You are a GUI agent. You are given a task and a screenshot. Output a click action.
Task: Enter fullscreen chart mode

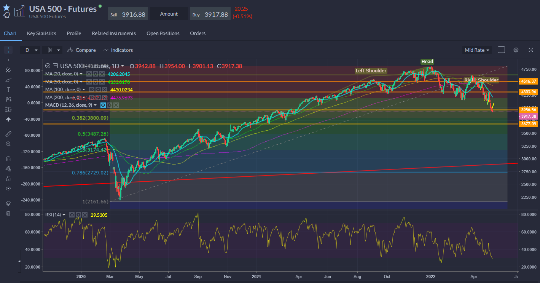[x=531, y=50]
